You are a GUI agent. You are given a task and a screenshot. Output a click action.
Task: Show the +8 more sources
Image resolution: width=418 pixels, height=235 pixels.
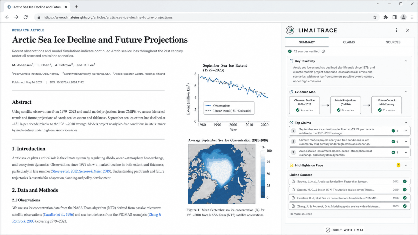point(301,214)
